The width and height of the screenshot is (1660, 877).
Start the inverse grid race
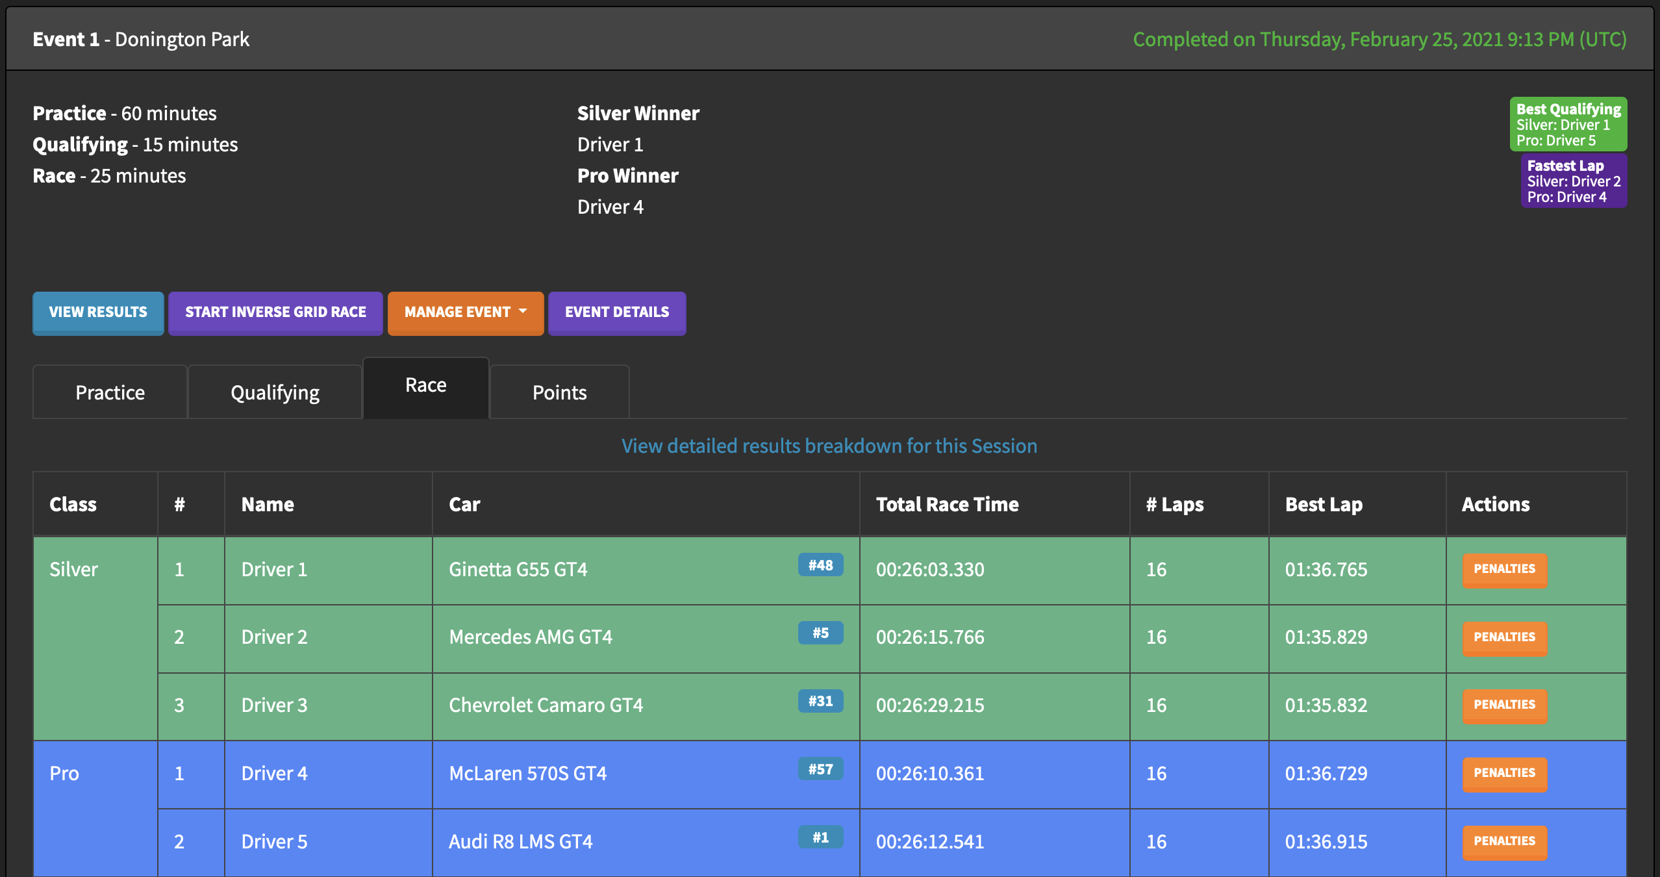pyautogui.click(x=275, y=312)
